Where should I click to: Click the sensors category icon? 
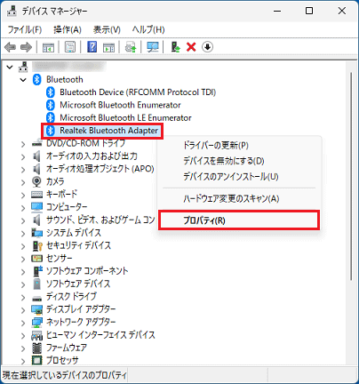(36, 259)
